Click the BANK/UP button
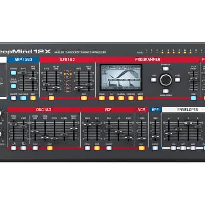The width and height of the screenshot is (205, 205). [x=166, y=69]
